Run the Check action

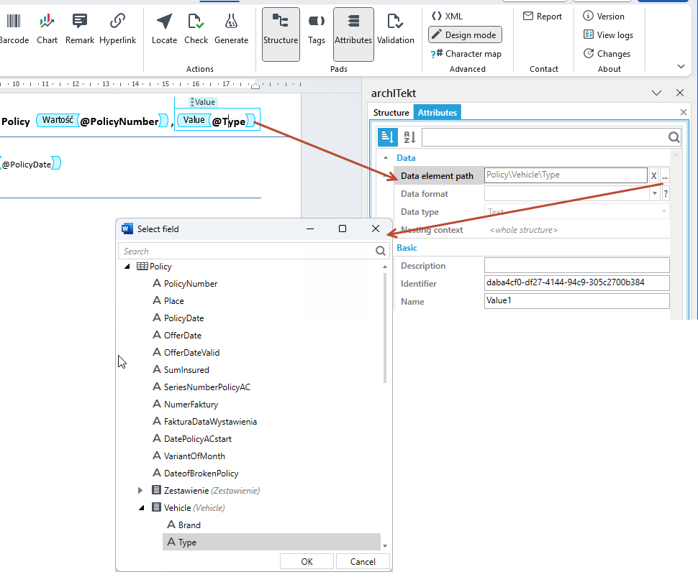tap(196, 29)
